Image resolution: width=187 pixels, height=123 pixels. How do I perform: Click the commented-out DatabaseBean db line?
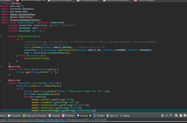coord(91,42)
